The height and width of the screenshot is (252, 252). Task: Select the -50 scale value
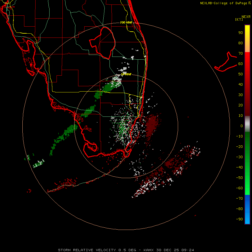(x=239, y=178)
